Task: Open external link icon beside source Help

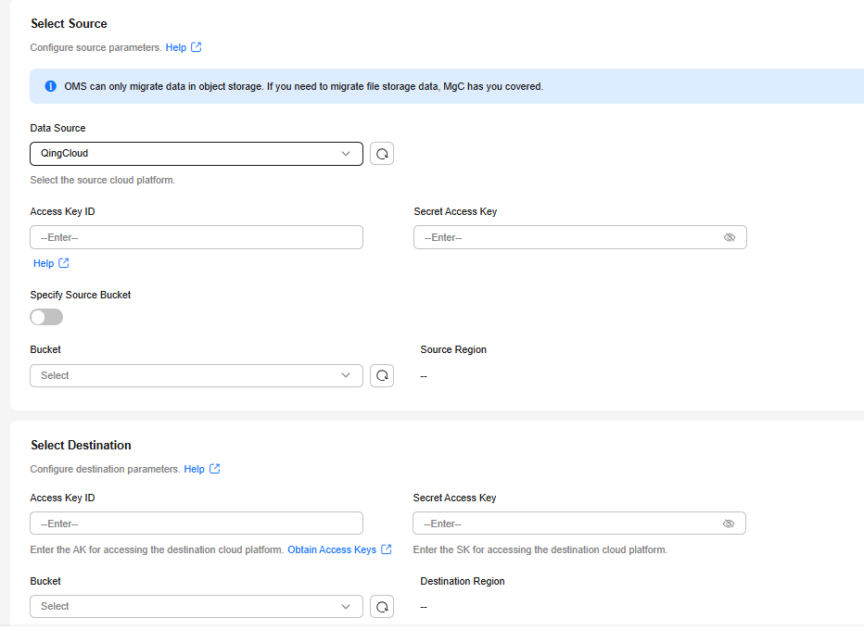Action: (x=197, y=47)
